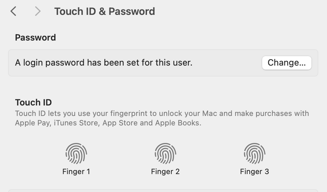Click the word "fingerprint" in the Touch ID description
The image size is (327, 192).
point(124,113)
